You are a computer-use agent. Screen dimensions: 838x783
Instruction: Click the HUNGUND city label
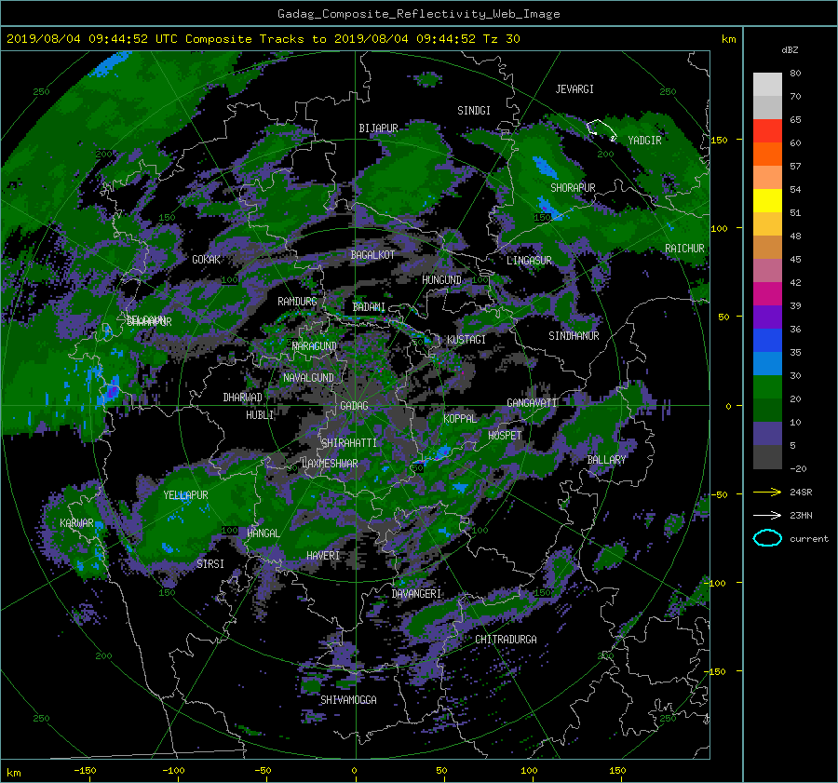(441, 280)
